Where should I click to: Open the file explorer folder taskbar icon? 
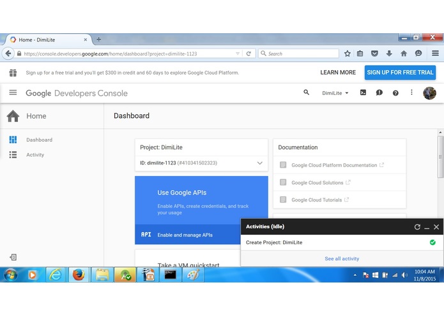click(102, 275)
